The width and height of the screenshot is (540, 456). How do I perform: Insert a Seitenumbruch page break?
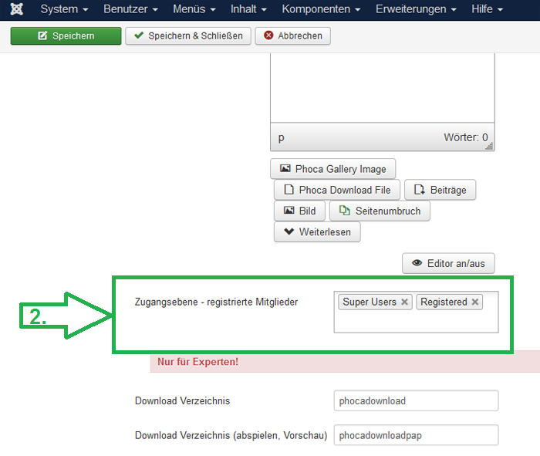380,211
